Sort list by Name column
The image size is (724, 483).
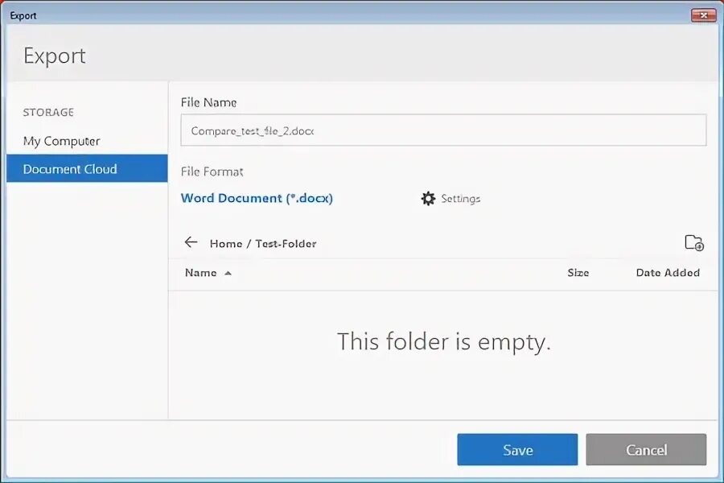tap(201, 273)
